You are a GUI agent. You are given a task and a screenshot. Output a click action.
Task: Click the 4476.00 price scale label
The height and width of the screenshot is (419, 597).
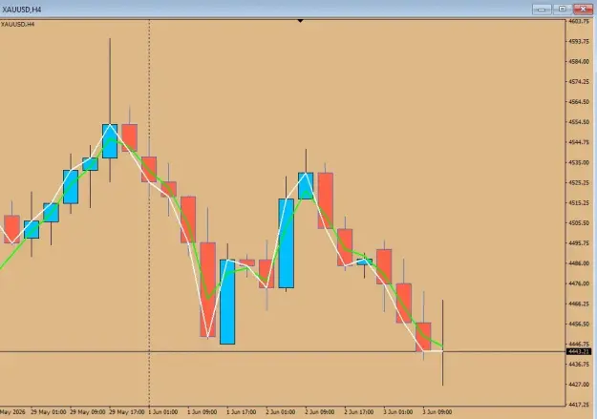pos(579,283)
